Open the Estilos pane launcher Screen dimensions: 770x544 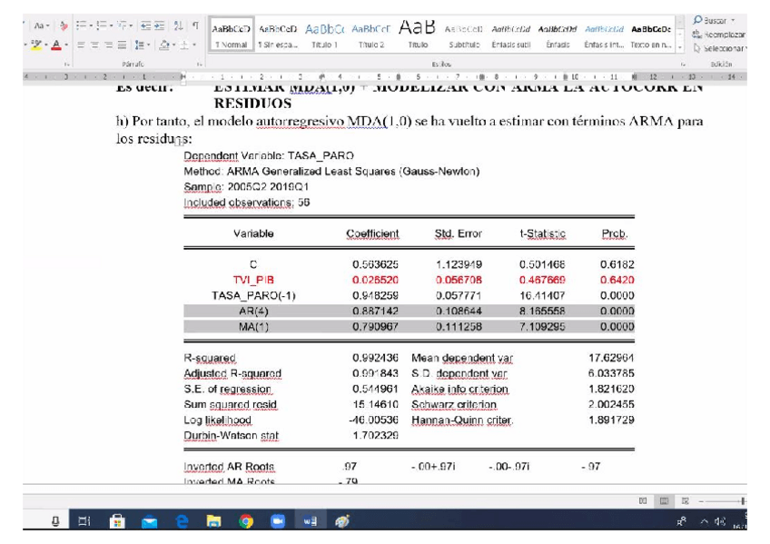click(683, 64)
